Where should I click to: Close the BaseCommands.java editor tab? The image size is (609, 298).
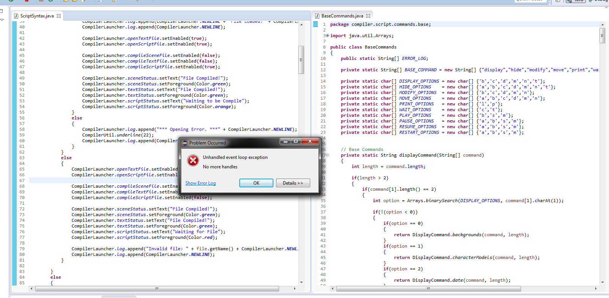368,16
